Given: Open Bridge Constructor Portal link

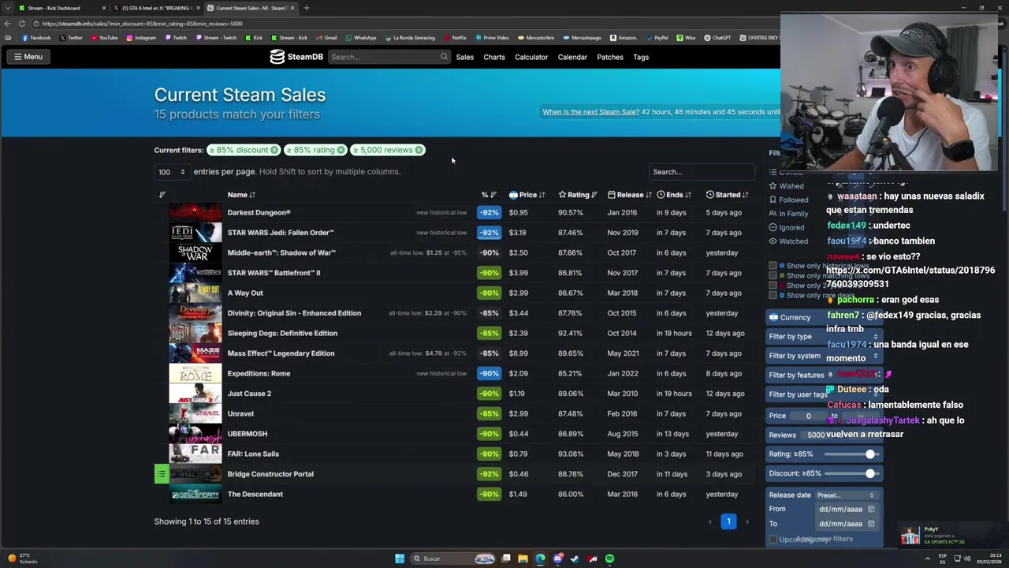Looking at the screenshot, I should pyautogui.click(x=270, y=474).
